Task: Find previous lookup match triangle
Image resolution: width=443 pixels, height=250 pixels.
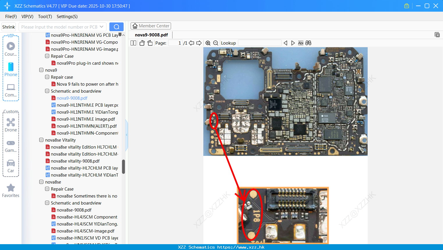Action: point(285,43)
